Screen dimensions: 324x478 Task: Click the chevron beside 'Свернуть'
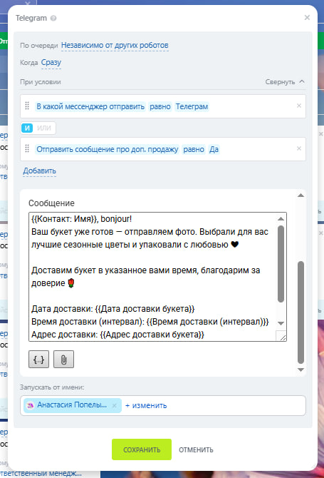[302, 82]
